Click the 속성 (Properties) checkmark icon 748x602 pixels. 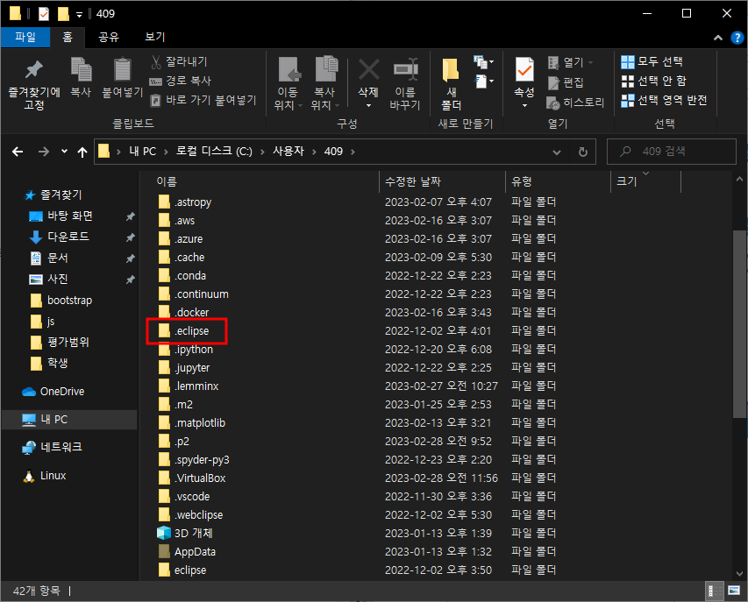524,71
